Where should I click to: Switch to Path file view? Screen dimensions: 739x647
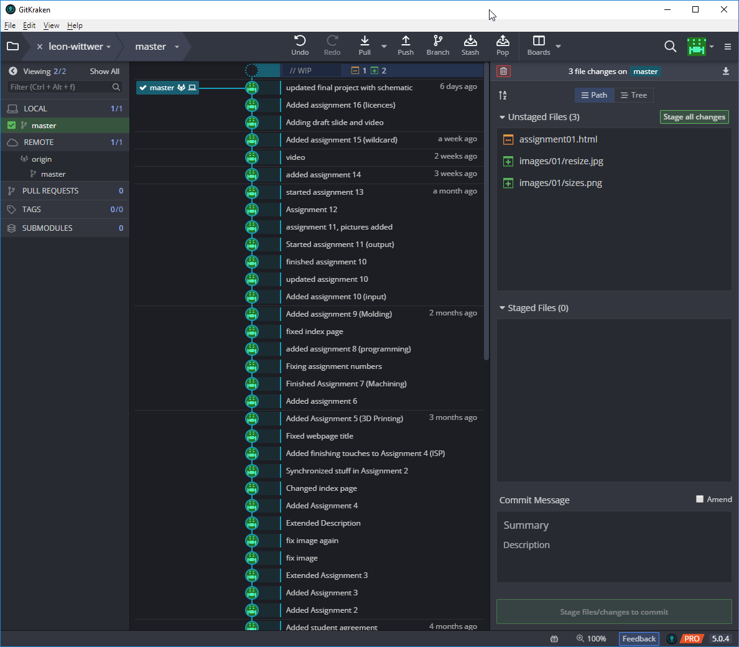click(x=594, y=95)
